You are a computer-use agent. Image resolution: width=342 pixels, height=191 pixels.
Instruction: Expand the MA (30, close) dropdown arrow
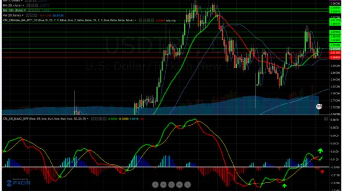coord(23,5)
